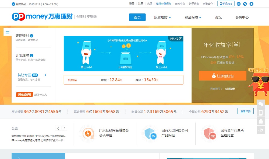The height and width of the screenshot is (159, 269).
Task: Open the 手机App button
Action: 226,4
